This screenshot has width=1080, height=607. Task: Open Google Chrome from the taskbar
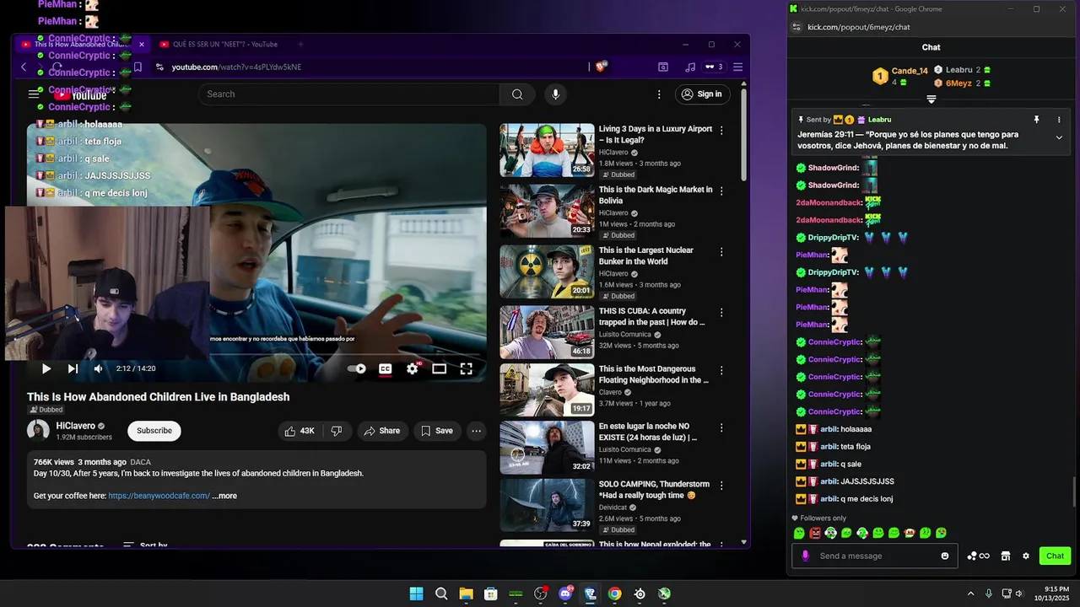[x=614, y=594]
